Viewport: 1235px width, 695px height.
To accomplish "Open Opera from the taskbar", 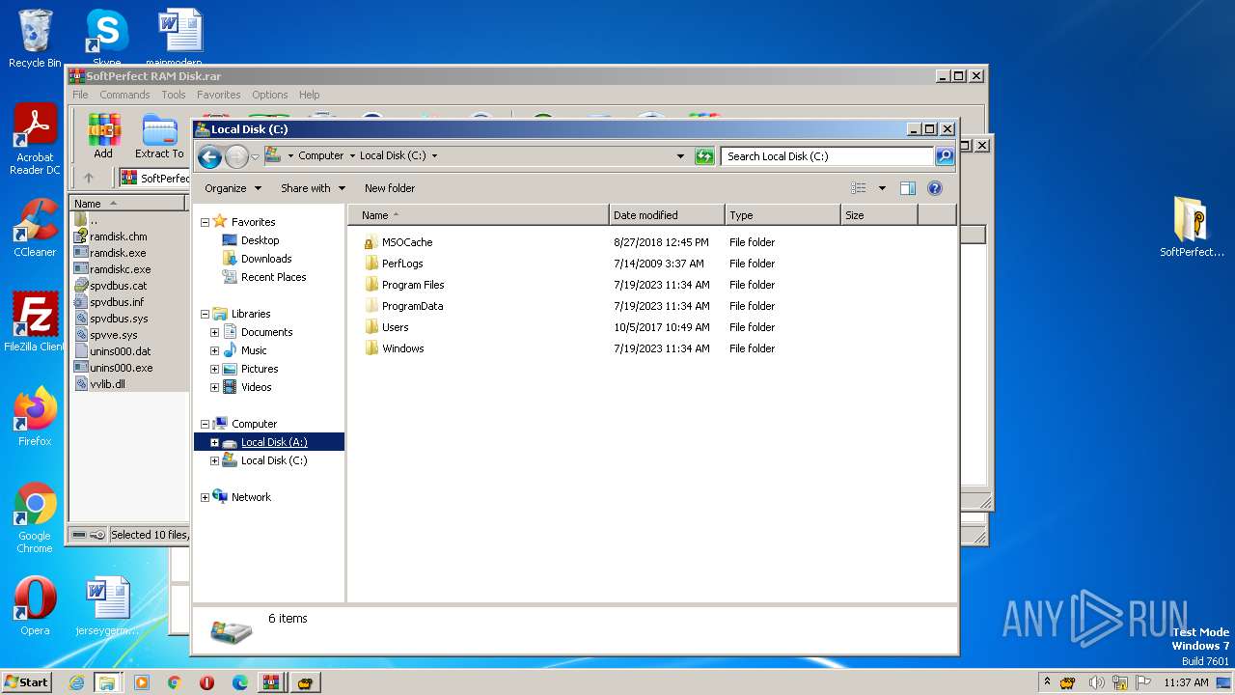I will click(x=206, y=682).
